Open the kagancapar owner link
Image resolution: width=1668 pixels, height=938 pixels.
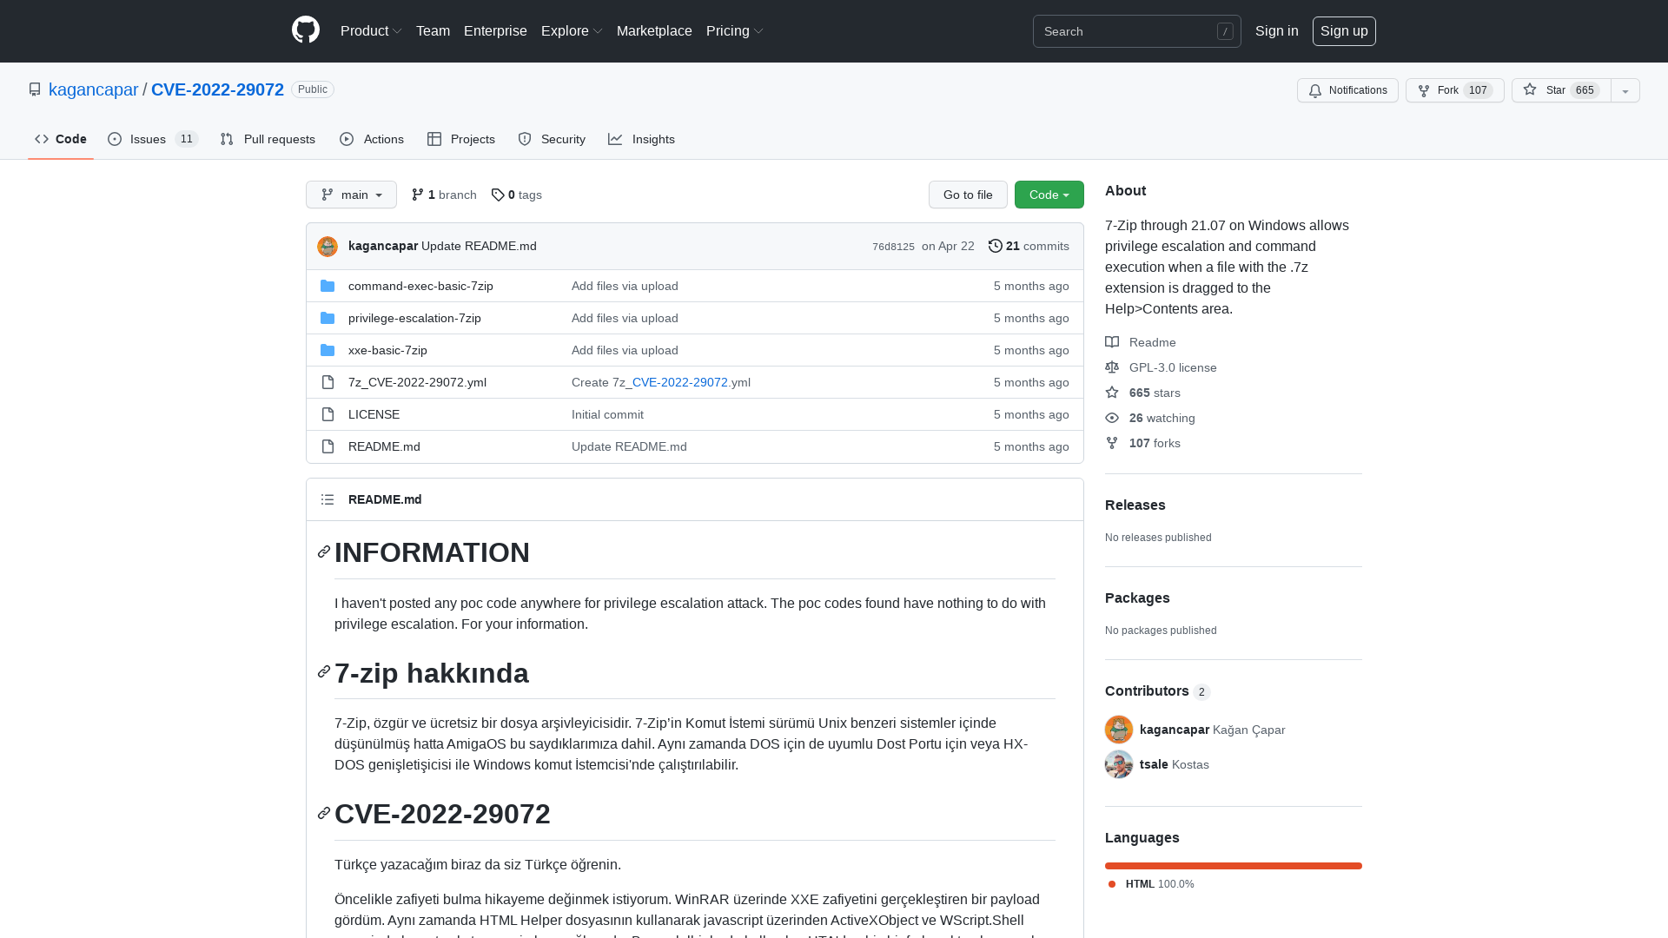pos(93,89)
